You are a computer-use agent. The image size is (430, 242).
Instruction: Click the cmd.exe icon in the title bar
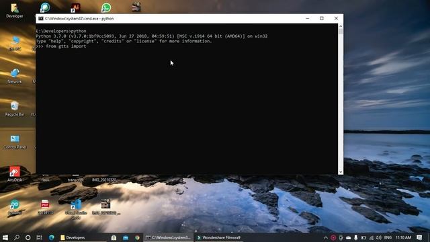40,19
